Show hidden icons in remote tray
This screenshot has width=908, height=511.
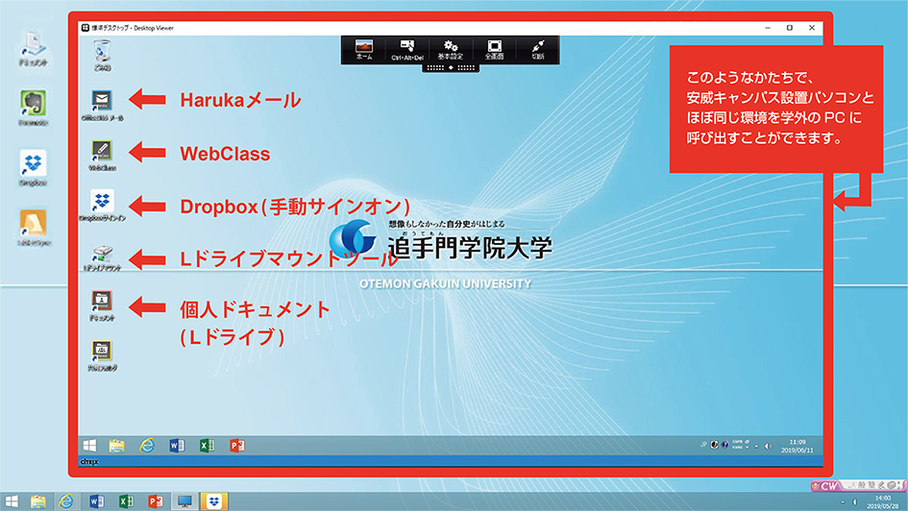756,446
